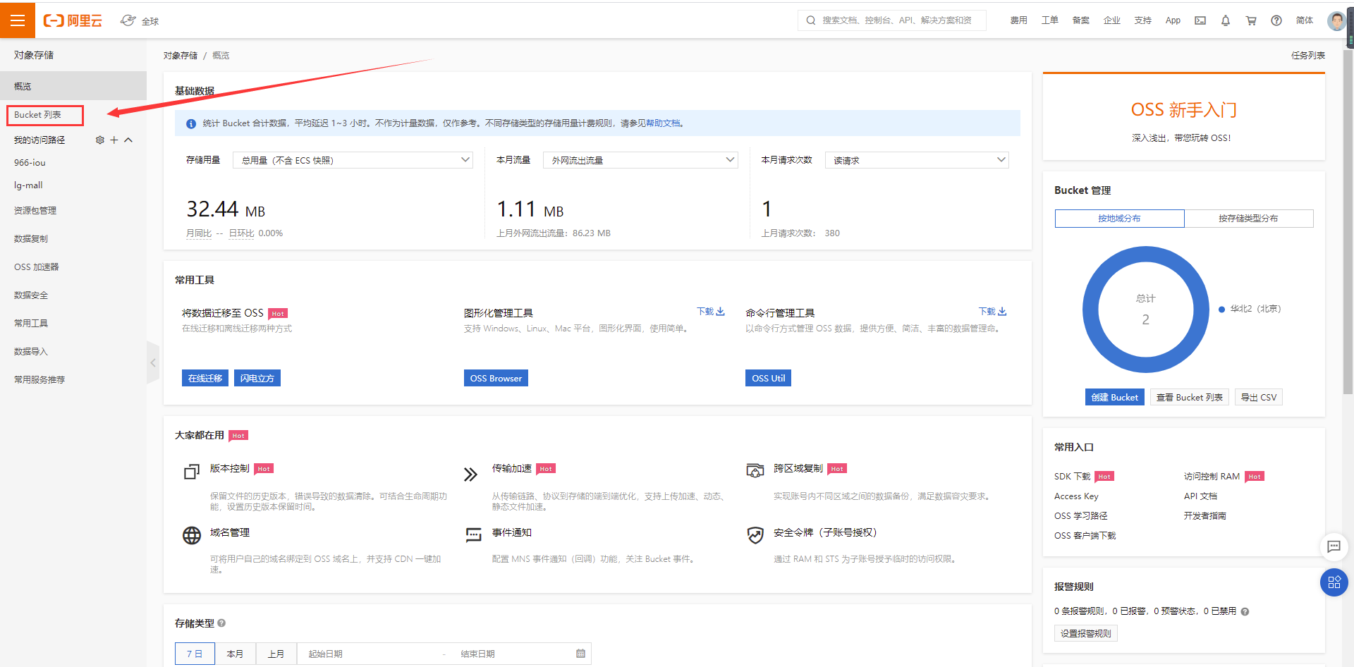Add a new access path with plus icon

point(114,140)
